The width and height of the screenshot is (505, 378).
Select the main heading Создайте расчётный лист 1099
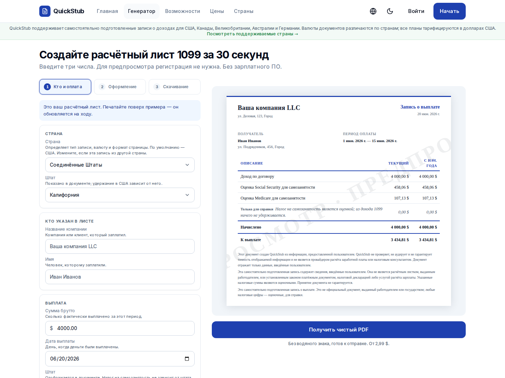154,55
